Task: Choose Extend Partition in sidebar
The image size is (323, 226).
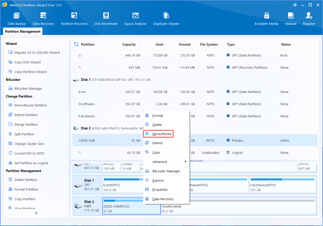Action: tap(23, 115)
